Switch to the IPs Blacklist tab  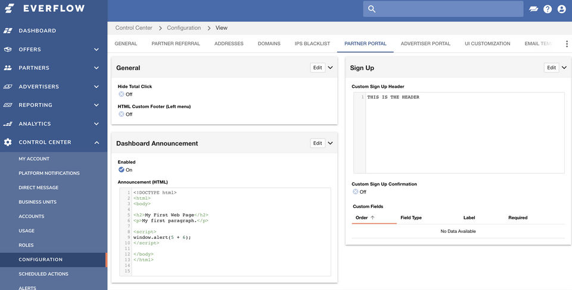[312, 43]
